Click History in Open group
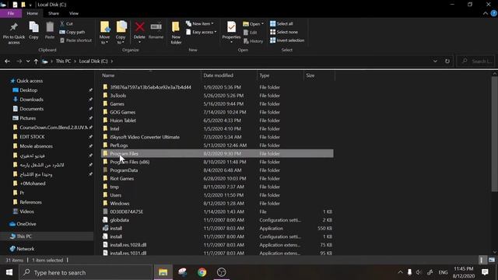 (254, 41)
